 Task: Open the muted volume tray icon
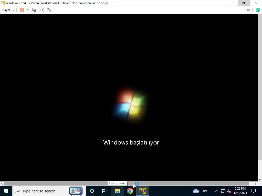tap(229, 191)
